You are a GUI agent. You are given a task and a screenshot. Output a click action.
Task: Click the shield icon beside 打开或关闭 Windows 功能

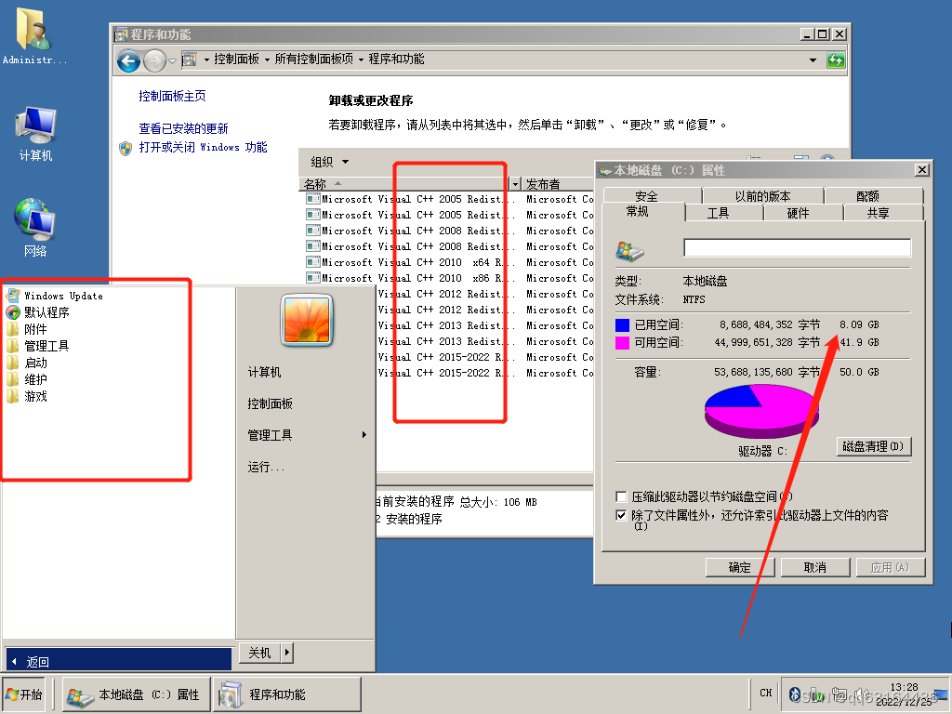126,148
